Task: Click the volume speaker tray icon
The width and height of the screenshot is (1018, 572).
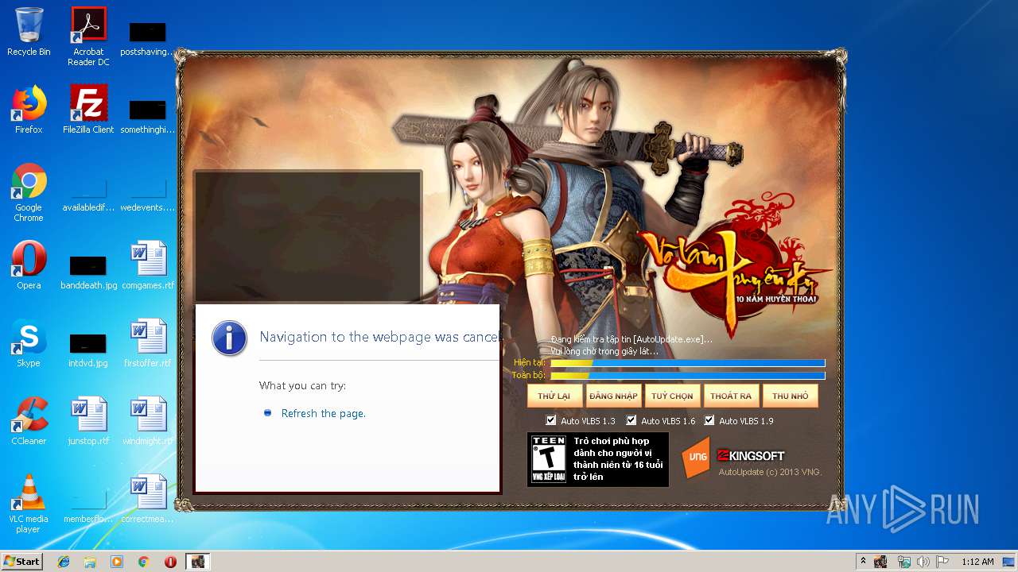Action: (923, 562)
